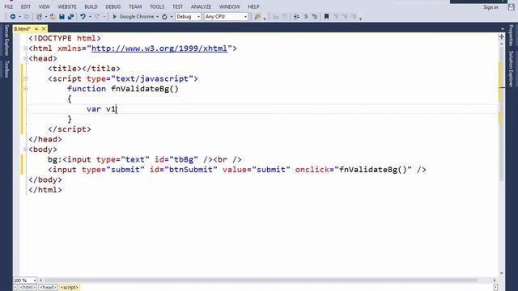Click the Open File toolbar icon
518x291 pixels.
(x=53, y=16)
